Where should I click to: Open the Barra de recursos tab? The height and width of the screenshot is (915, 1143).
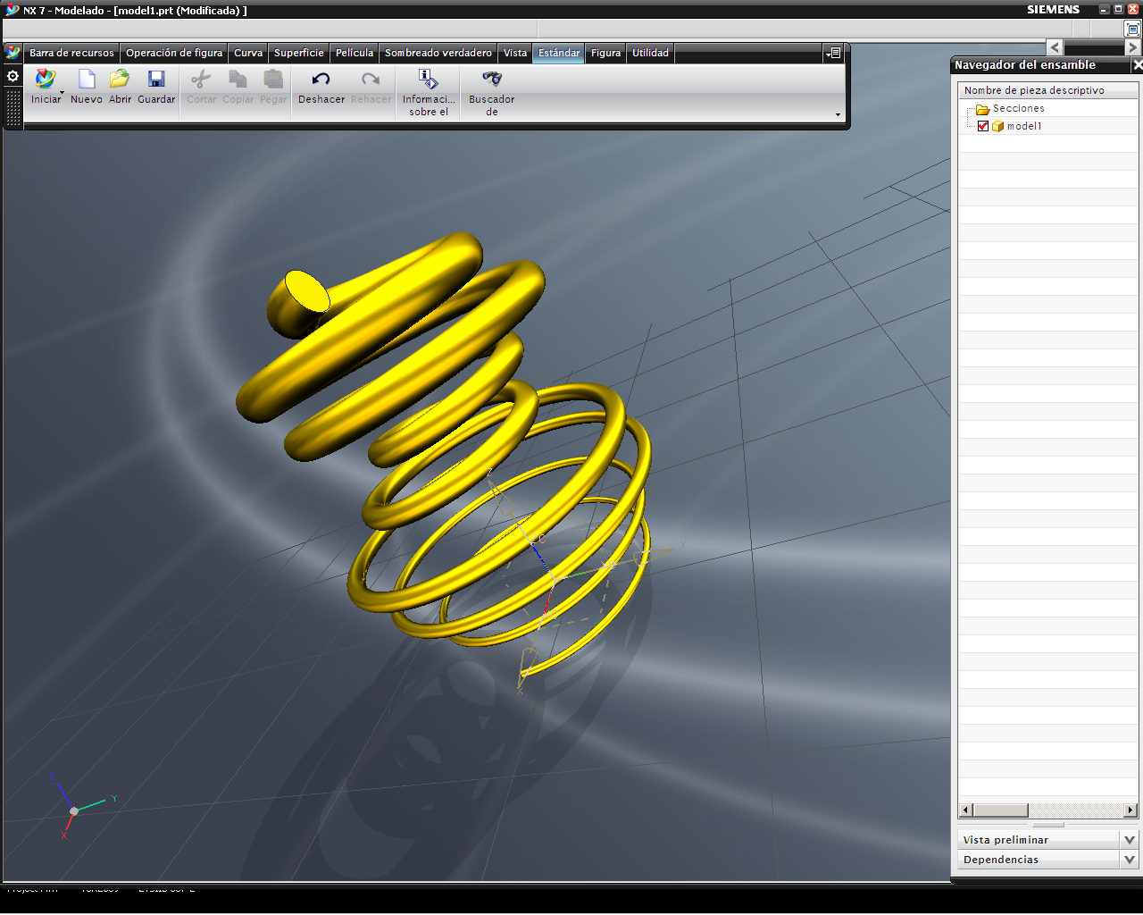click(71, 53)
